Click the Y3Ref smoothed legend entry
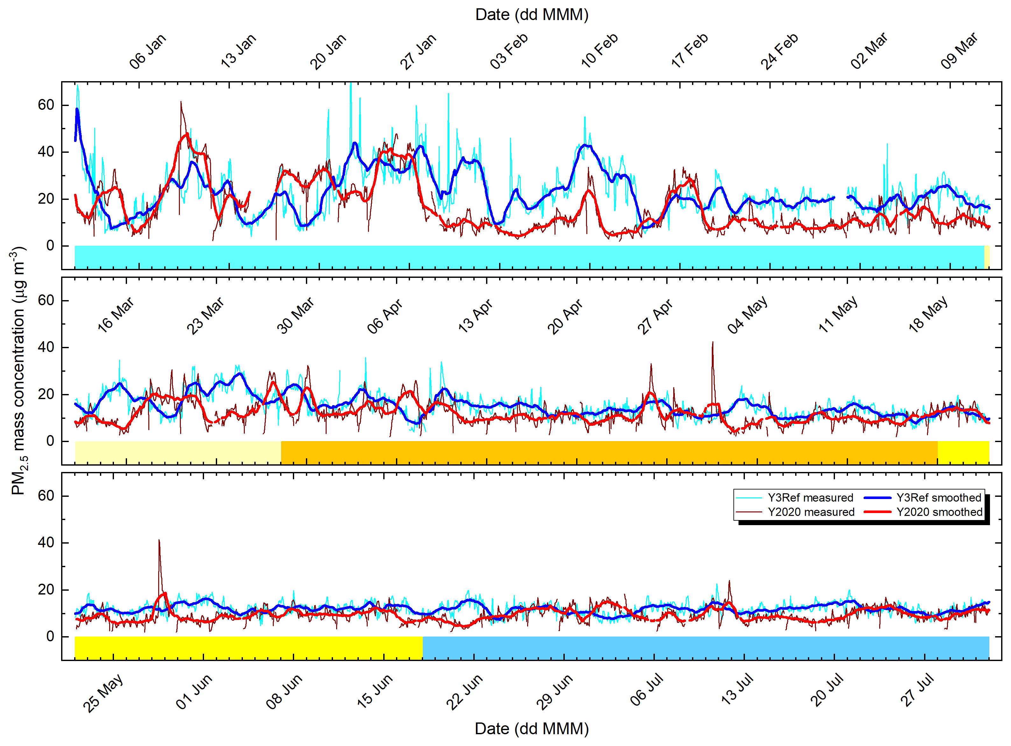This screenshot has height=746, width=1011. click(938, 498)
